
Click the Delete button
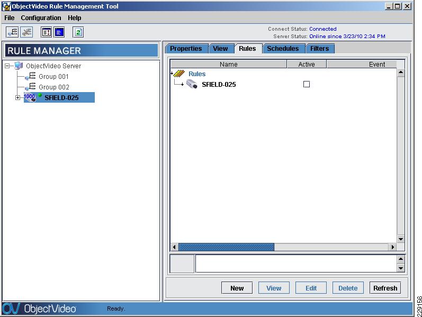pos(348,288)
